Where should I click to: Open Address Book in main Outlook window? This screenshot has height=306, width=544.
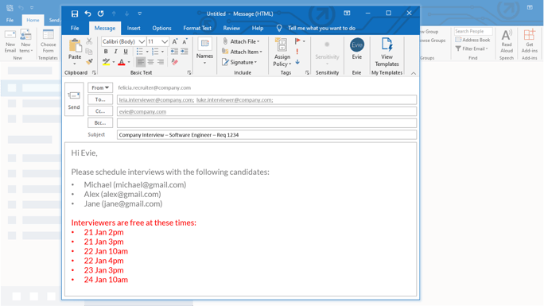pos(472,40)
